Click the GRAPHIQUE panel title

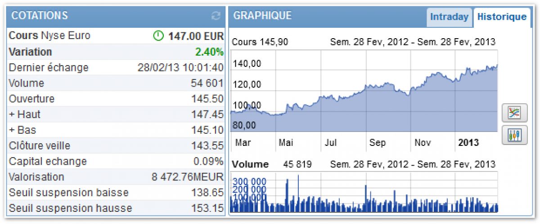[x=262, y=16]
